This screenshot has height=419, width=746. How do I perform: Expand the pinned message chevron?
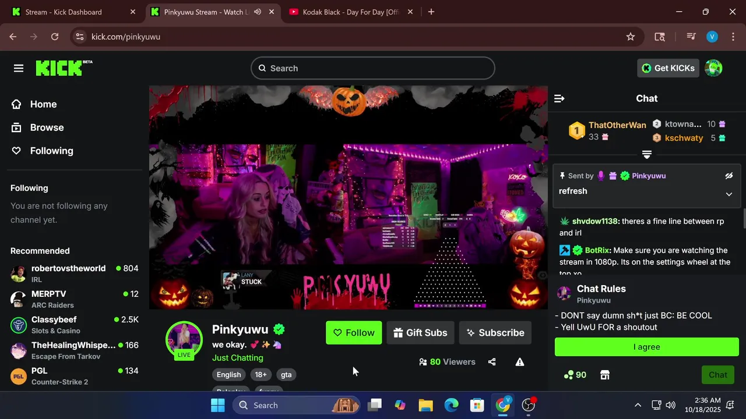729,194
